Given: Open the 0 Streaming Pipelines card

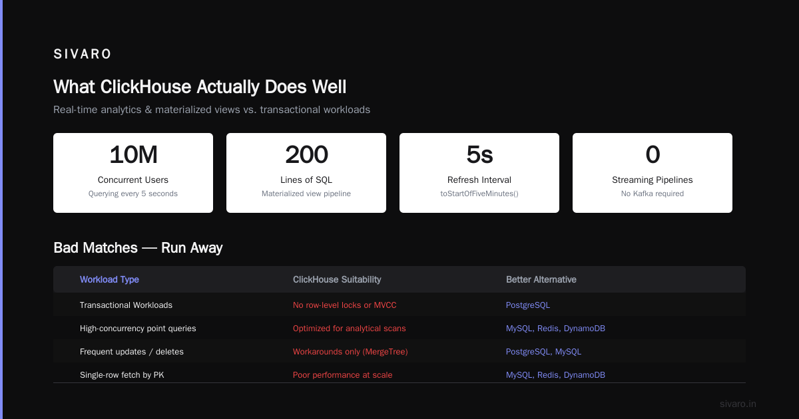Looking at the screenshot, I should pyautogui.click(x=653, y=173).
